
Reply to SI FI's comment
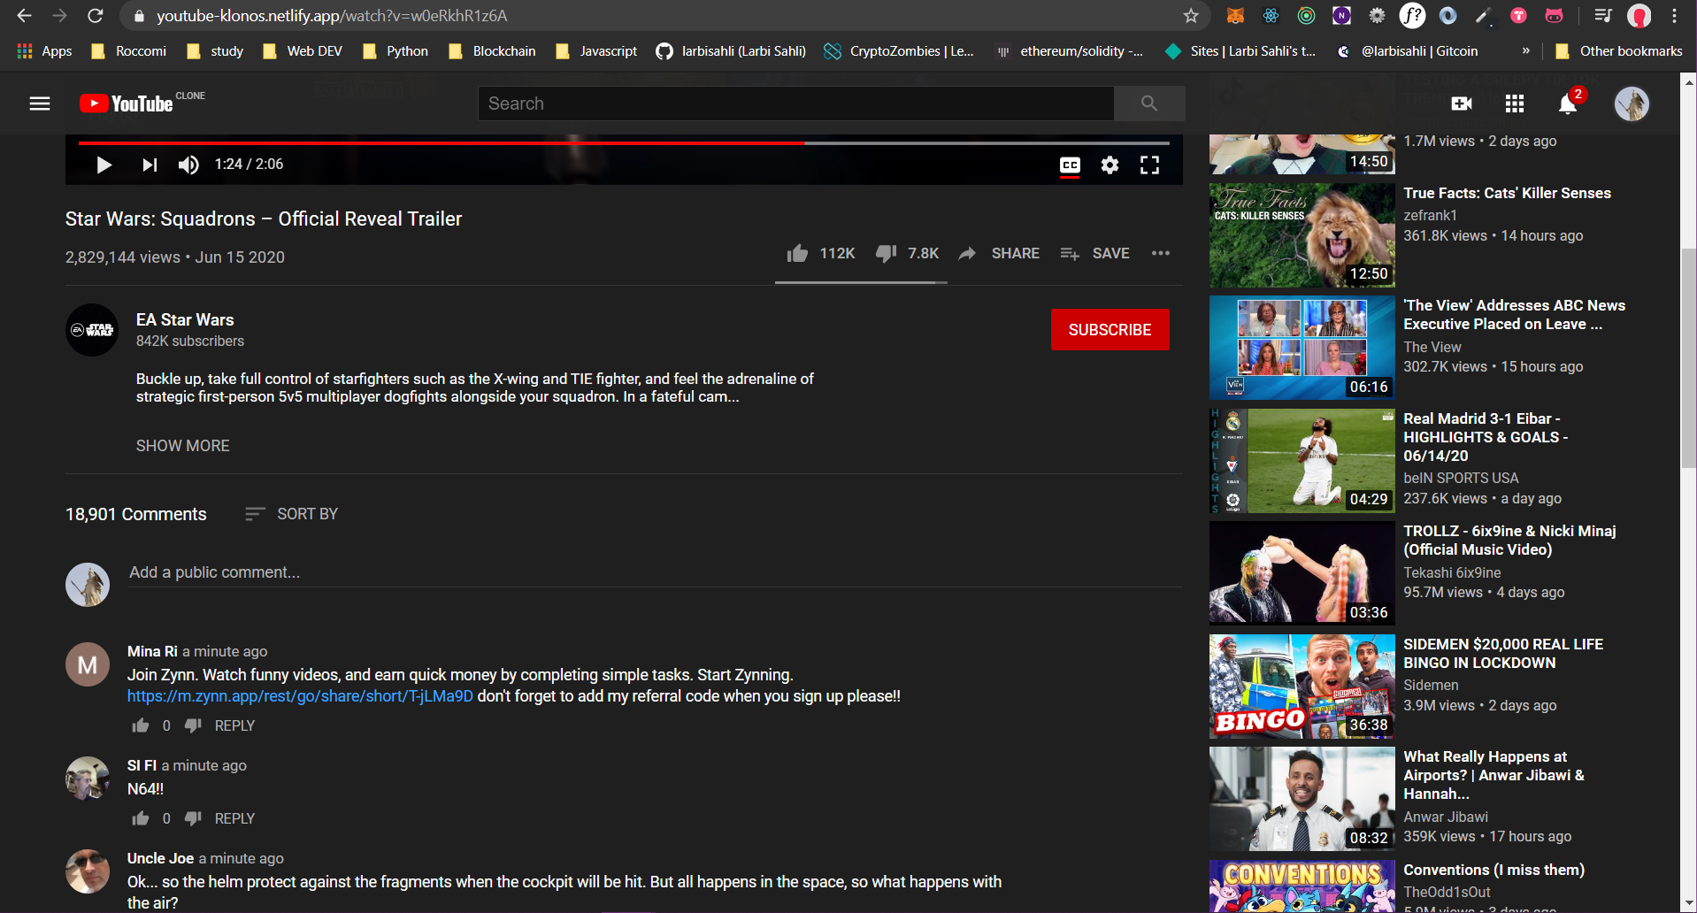pyautogui.click(x=234, y=818)
